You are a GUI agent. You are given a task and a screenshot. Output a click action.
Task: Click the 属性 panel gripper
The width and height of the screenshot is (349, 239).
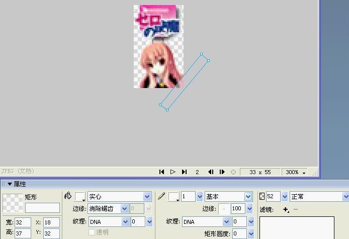4,184
